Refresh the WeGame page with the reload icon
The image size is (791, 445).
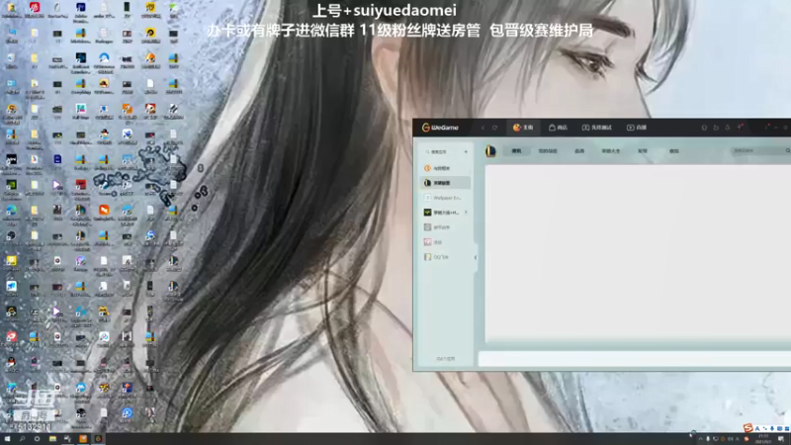pos(495,128)
